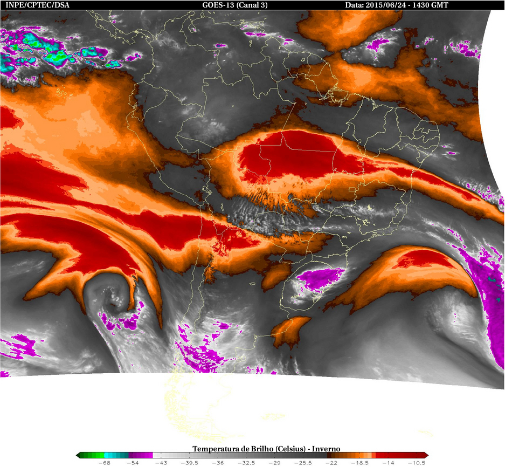Click the -36 legend value
The image size is (505, 473).
[218, 463]
